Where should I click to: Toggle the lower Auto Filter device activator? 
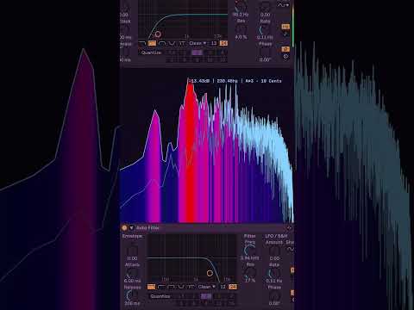click(x=124, y=228)
